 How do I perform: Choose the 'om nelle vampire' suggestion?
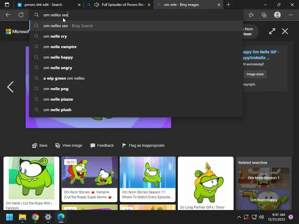[x=136, y=47]
